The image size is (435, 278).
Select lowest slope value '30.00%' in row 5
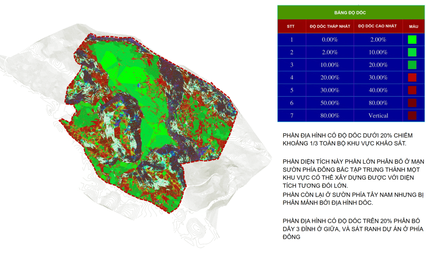[x=330, y=90]
